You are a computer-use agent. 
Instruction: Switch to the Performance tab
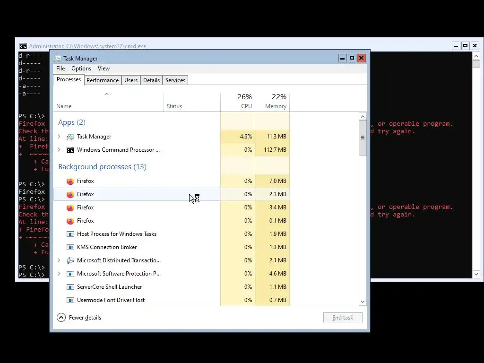[x=103, y=80]
